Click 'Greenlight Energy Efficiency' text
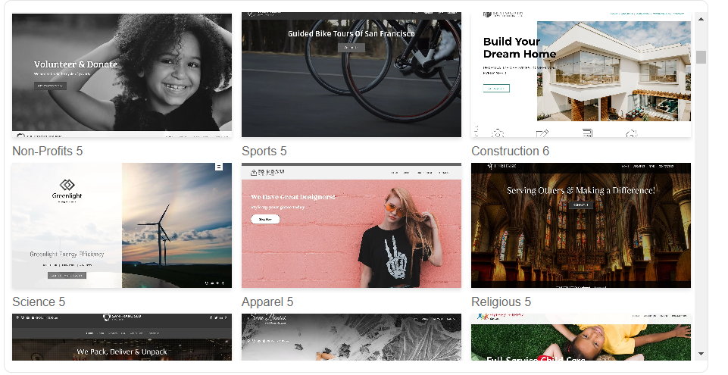The image size is (728, 375). [x=67, y=255]
